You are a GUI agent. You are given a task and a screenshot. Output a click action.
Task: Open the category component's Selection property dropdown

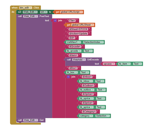(102, 116)
